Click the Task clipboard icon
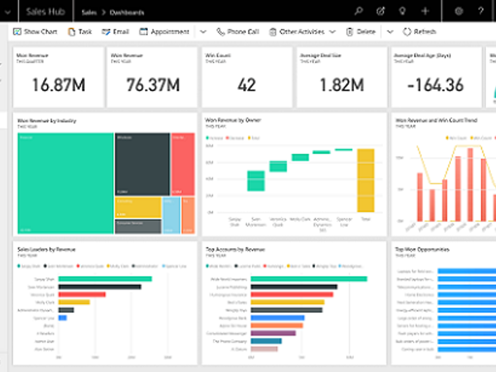Viewport: 496px width, 372px height. [x=72, y=32]
